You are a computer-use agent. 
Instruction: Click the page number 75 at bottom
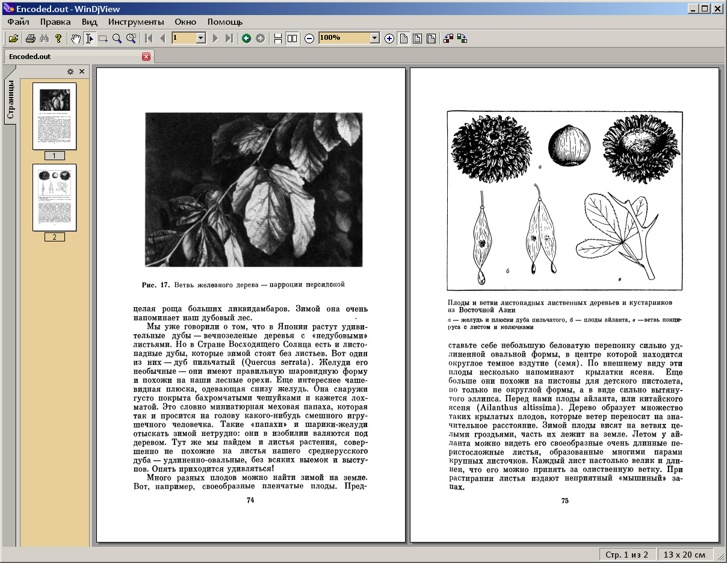click(565, 501)
